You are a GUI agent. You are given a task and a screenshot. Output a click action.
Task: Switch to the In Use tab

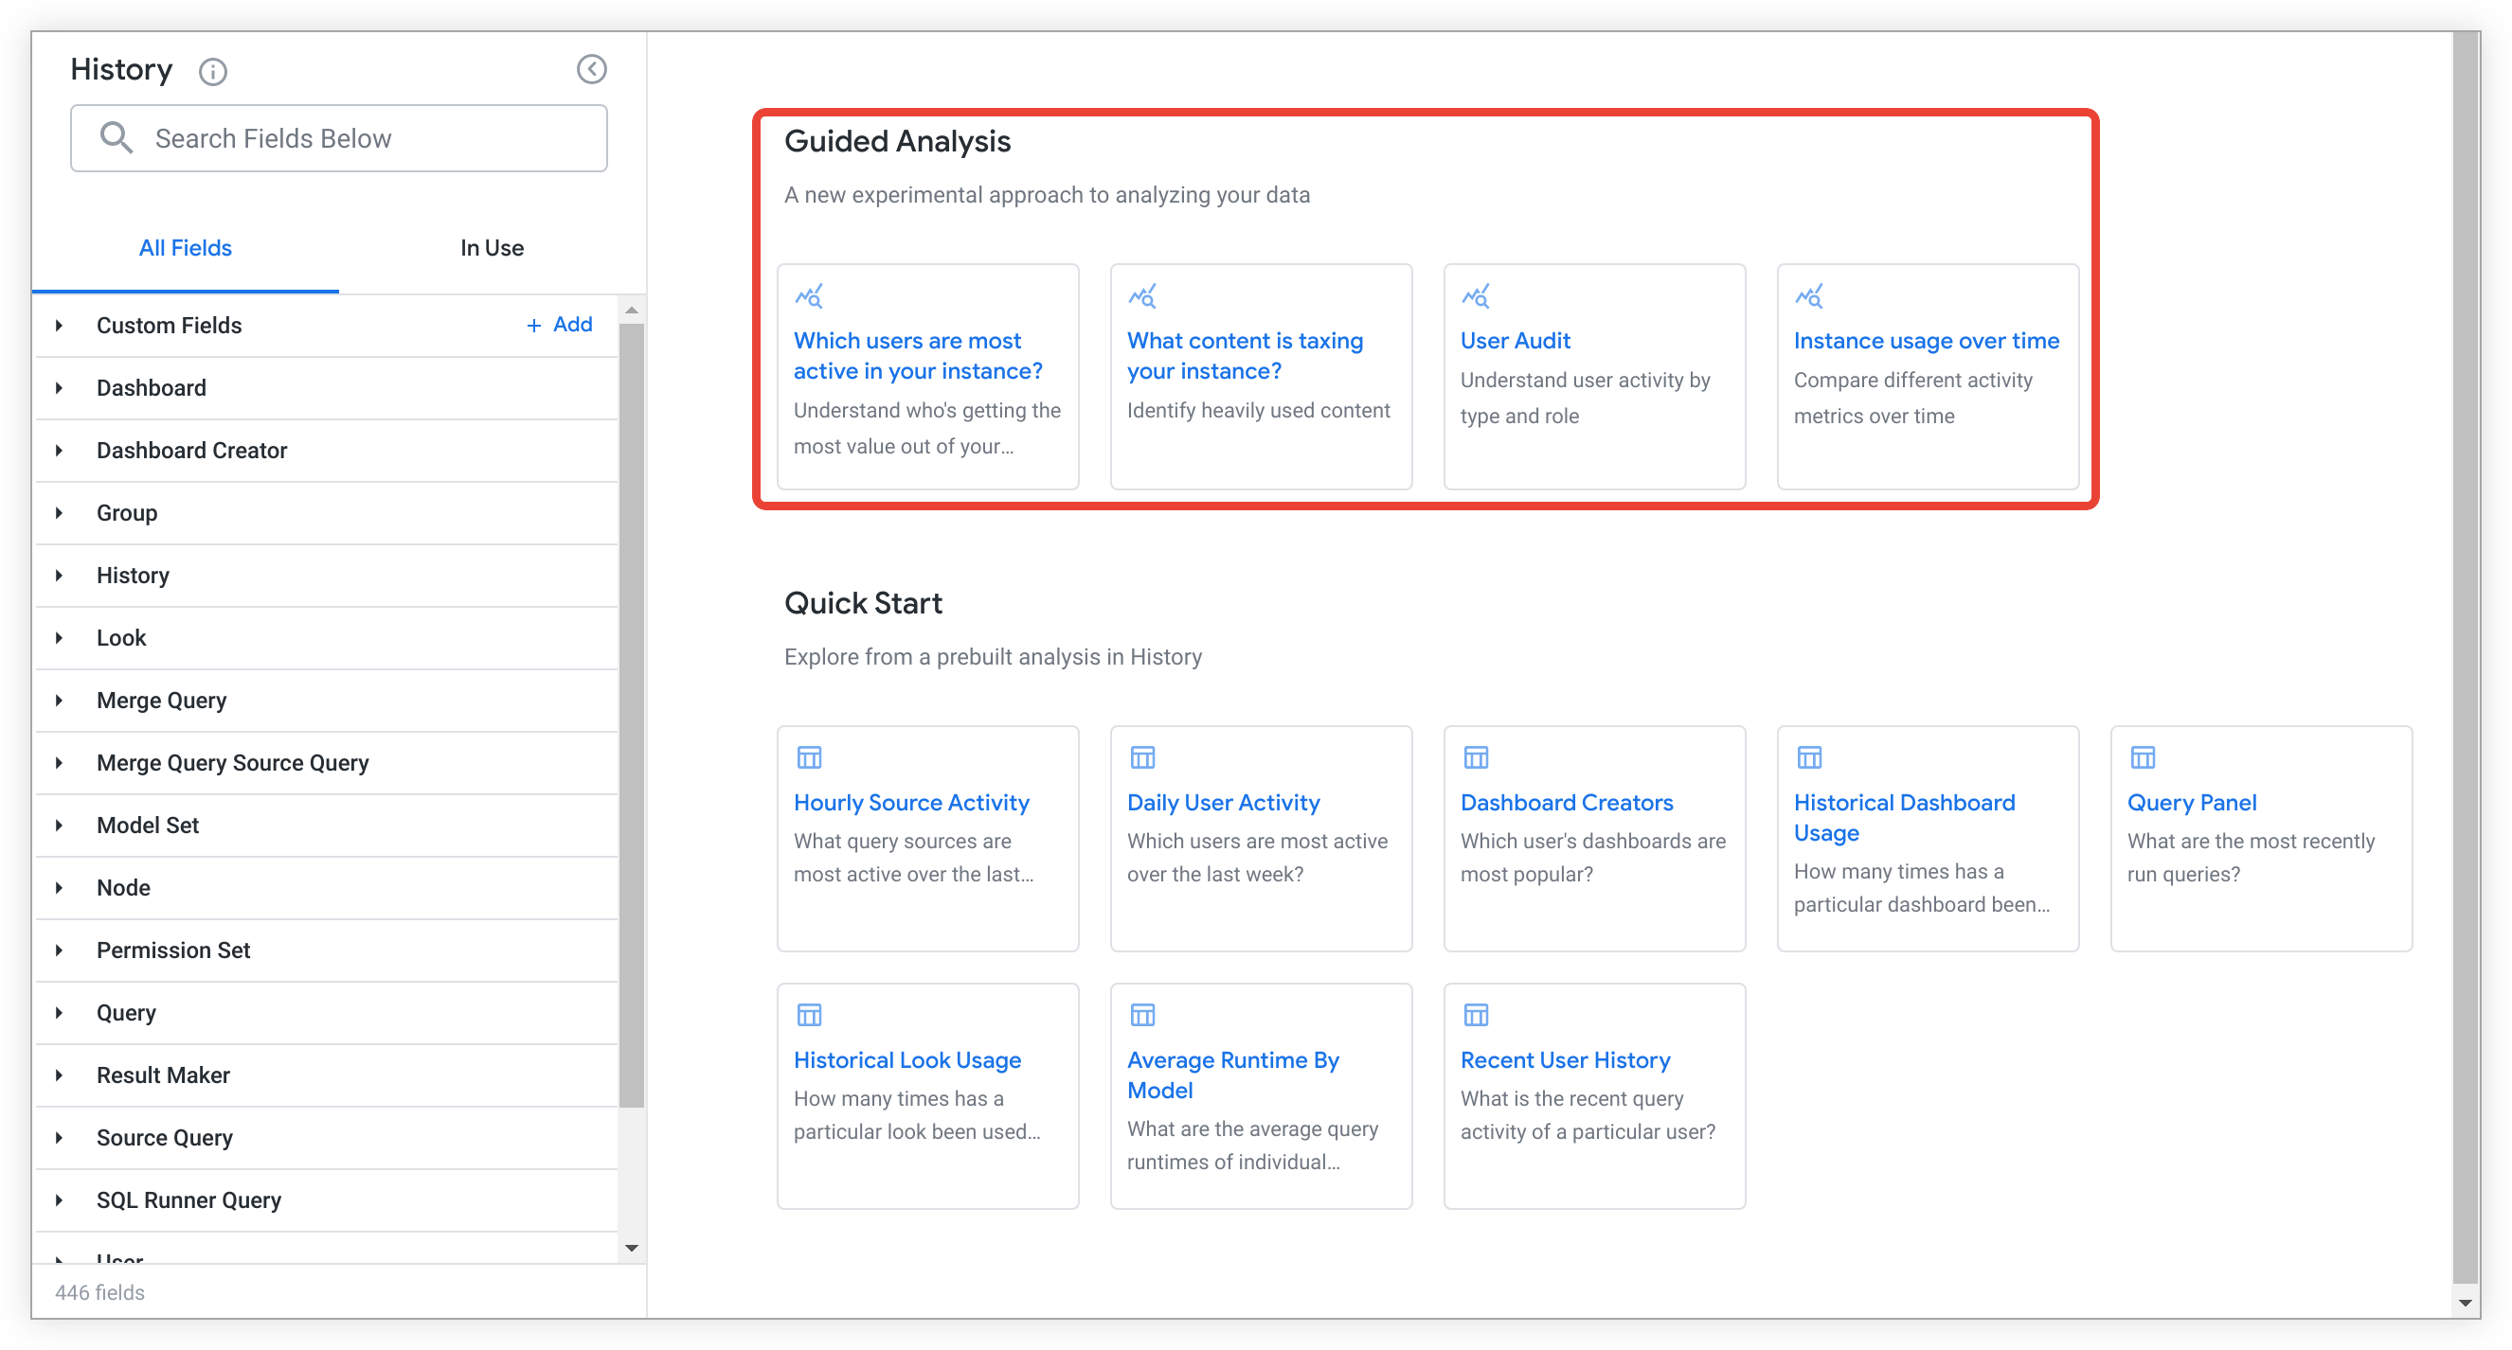click(492, 248)
